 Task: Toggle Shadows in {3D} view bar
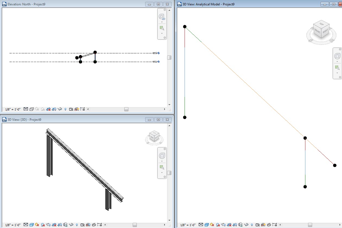pyautogui.click(x=43, y=225)
